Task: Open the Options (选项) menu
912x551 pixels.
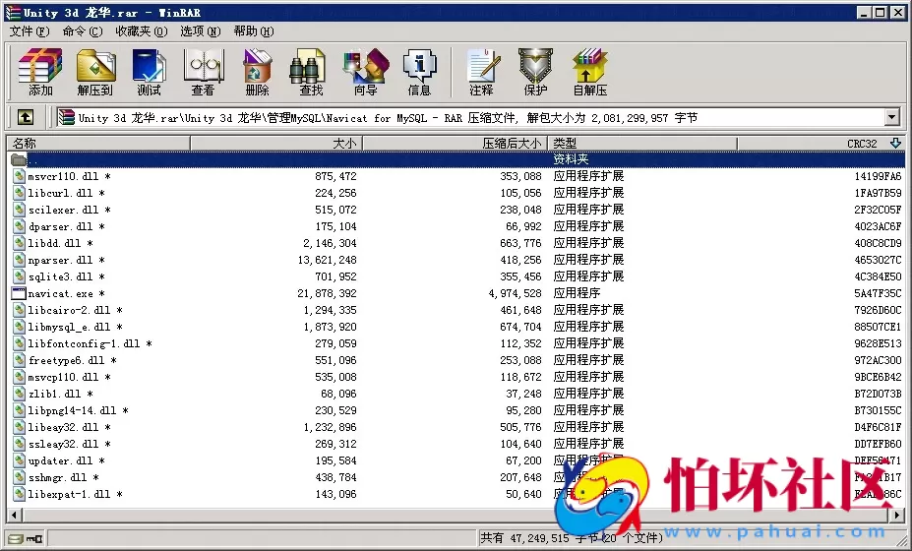Action: pos(200,31)
